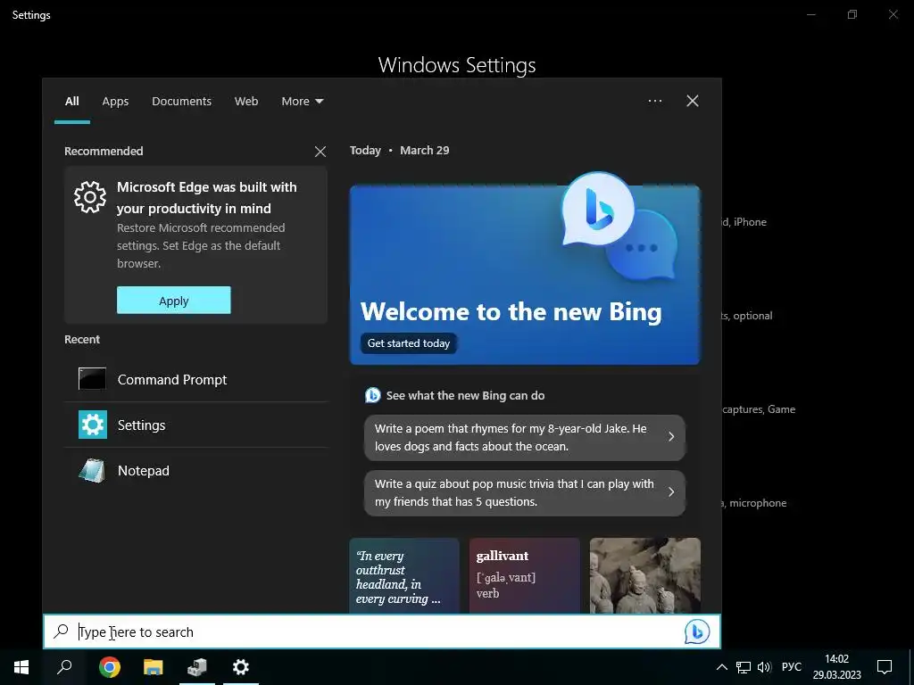914x685 pixels.
Task: Open Command Prompt from Recent
Action: [x=195, y=379]
